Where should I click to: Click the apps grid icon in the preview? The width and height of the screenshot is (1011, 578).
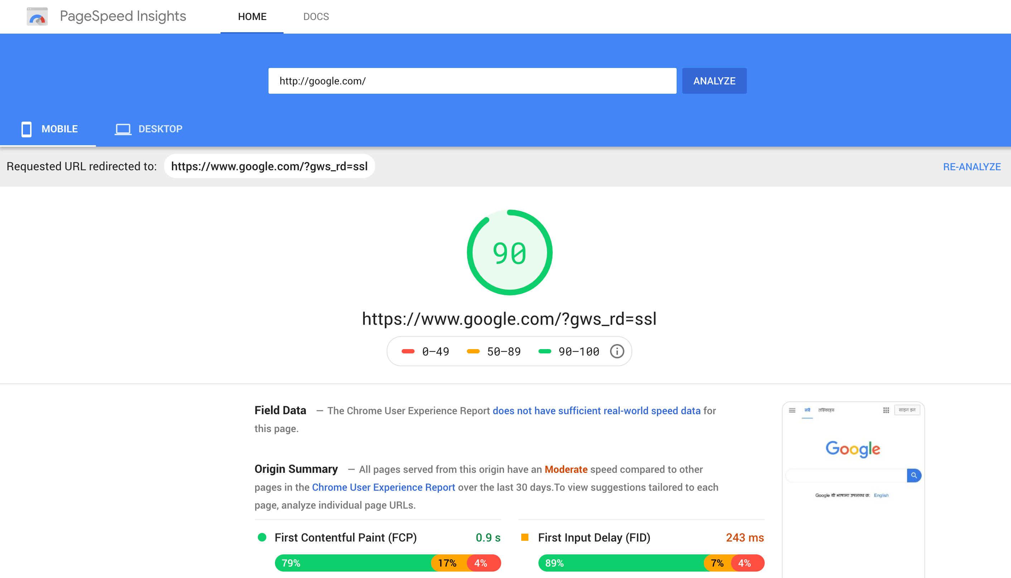[886, 410]
